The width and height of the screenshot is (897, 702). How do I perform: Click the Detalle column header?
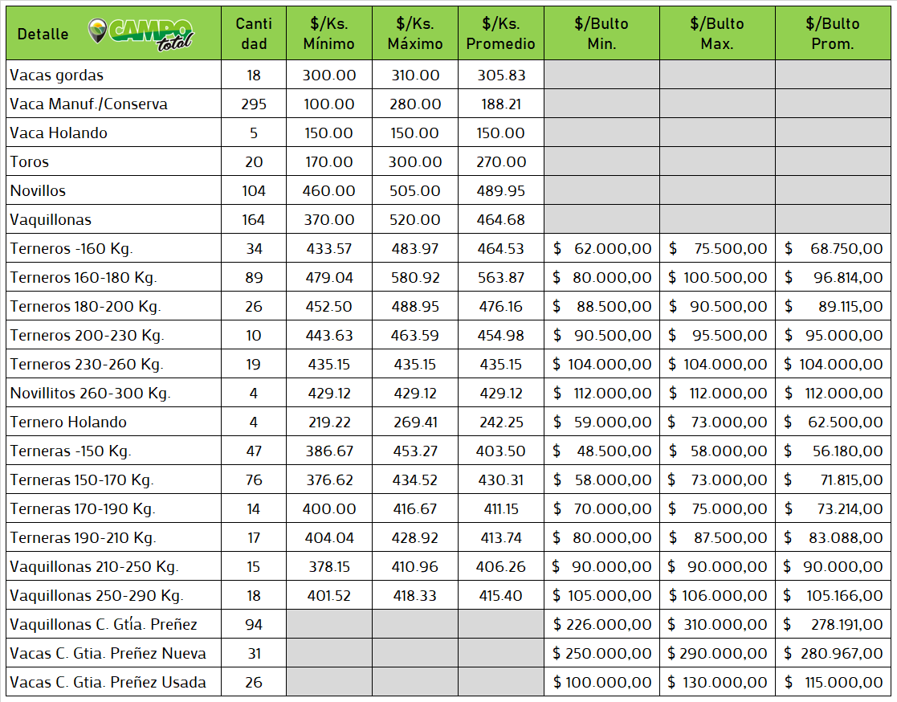(x=43, y=34)
